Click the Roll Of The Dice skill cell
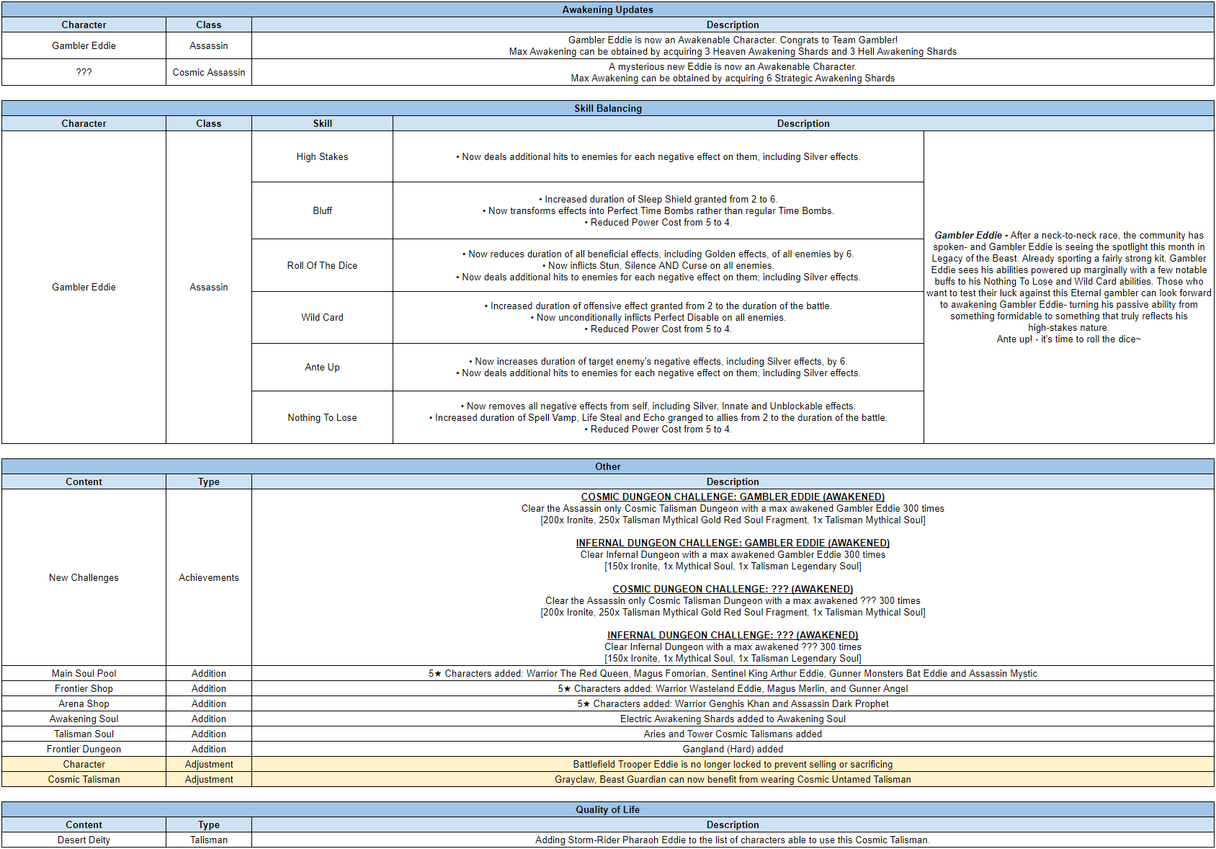 (322, 265)
